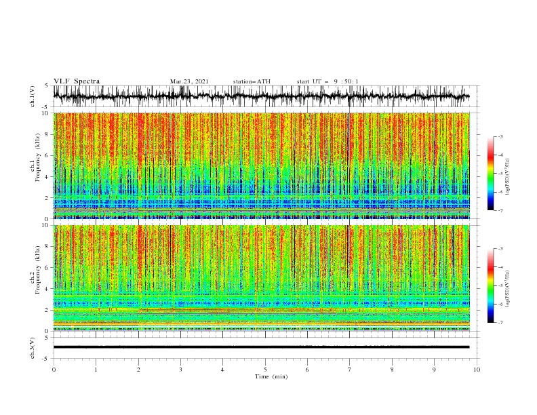Select the "Time (min)" axis title
Viewport: 537px width, 415px height.
tap(271, 376)
